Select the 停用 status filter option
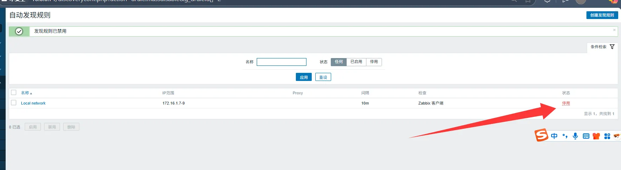Image resolution: width=621 pixels, height=170 pixels. [x=374, y=62]
